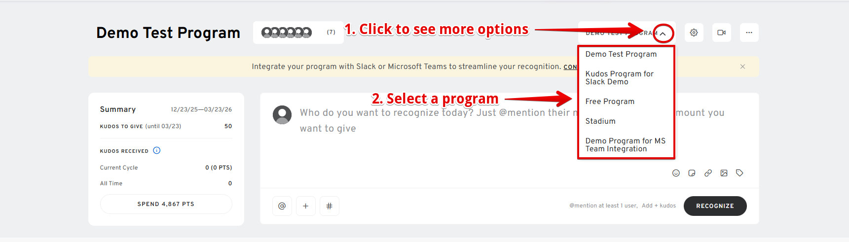Click the hashtag button
849x242 pixels.
pos(330,206)
